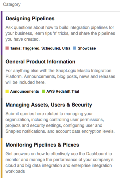
Task: Click the brown General Product Information stripe
Action: click(2, 77)
